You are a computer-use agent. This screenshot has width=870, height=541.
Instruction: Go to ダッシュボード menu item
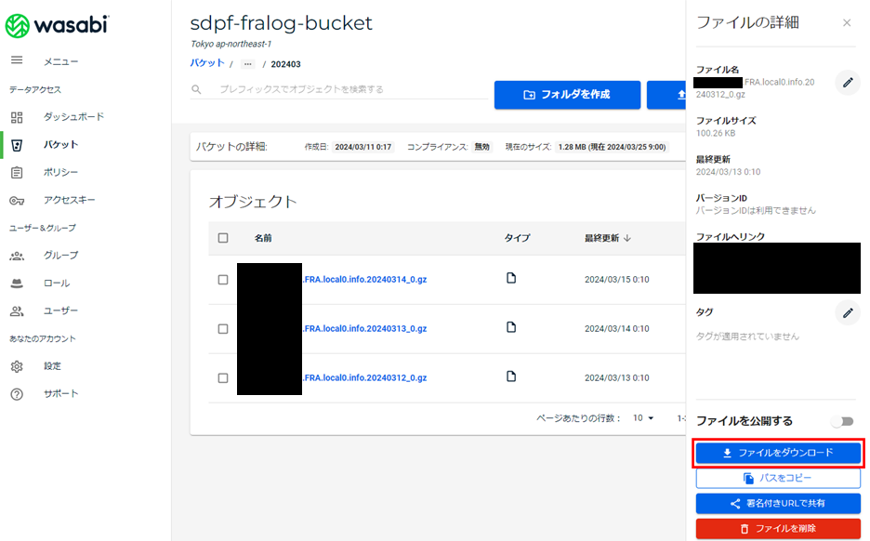pyautogui.click(x=73, y=117)
